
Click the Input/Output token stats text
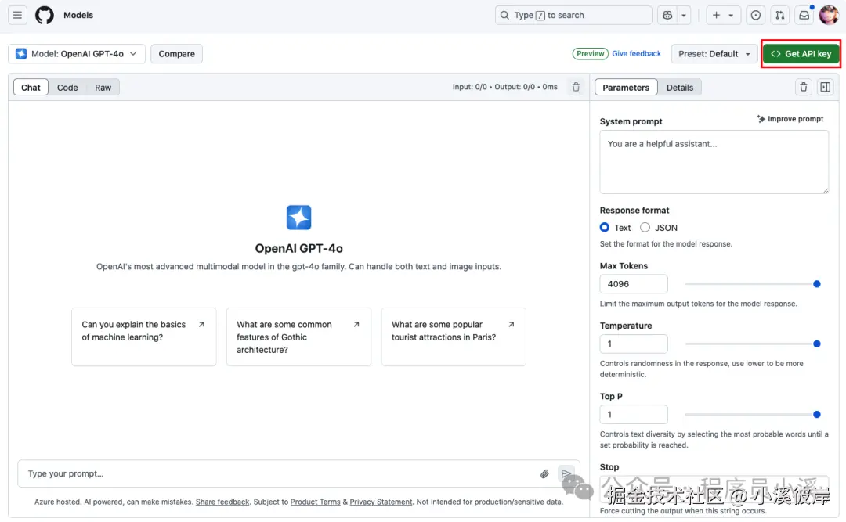point(504,87)
